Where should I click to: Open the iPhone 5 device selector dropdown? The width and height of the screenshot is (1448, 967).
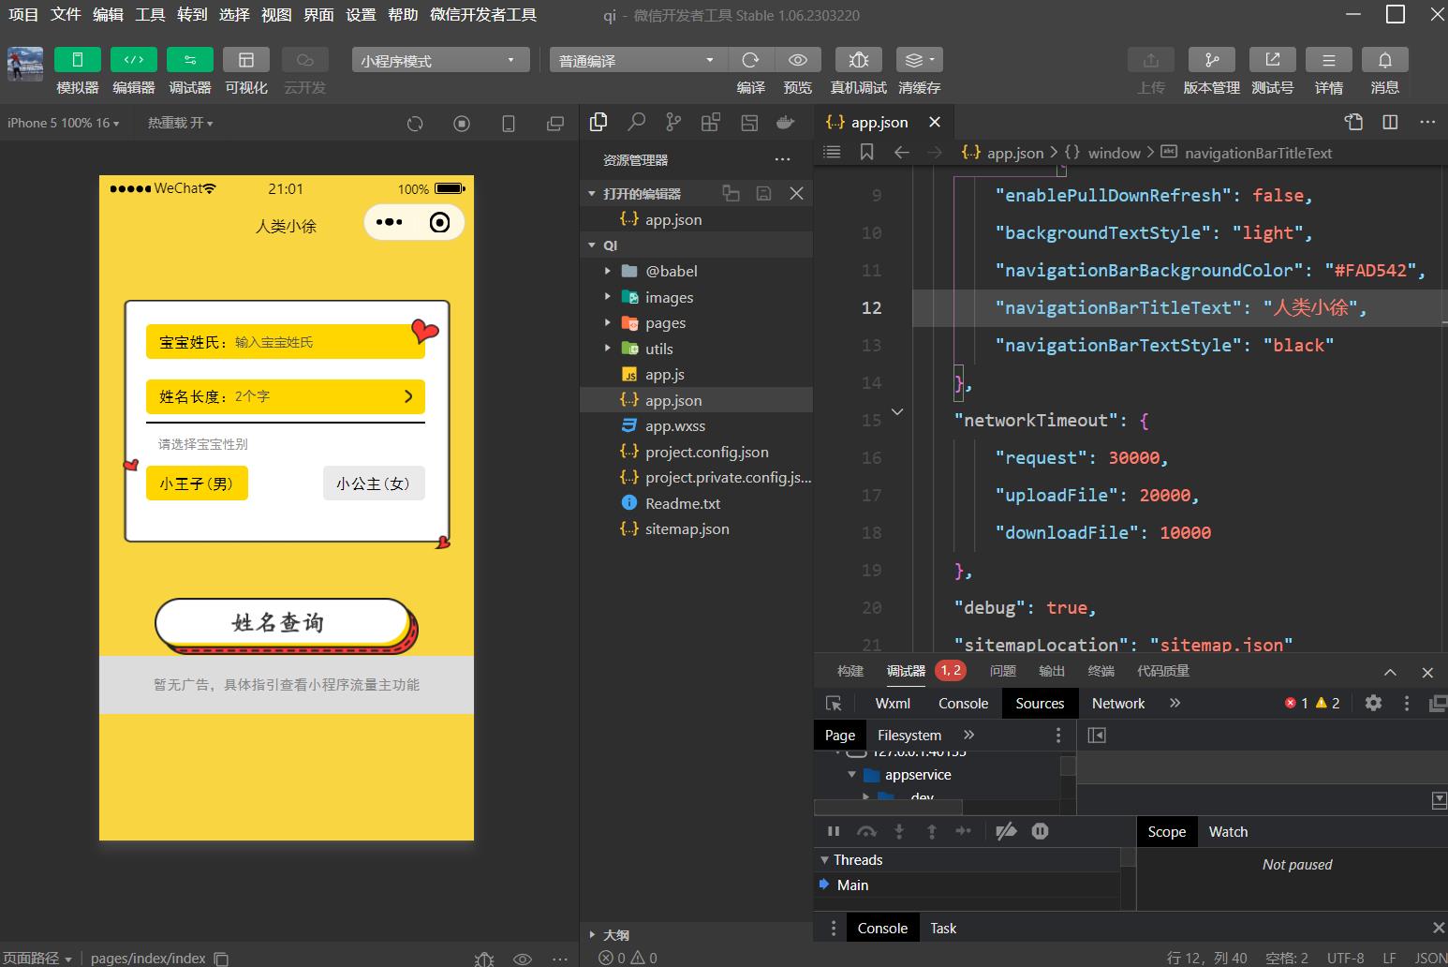point(64,123)
